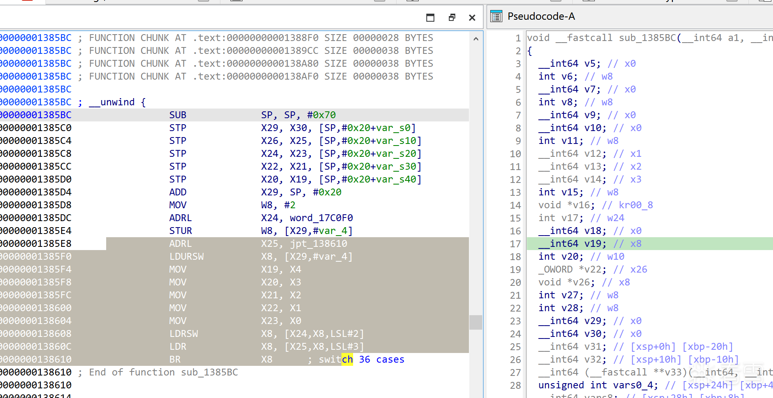The width and height of the screenshot is (773, 398).
Task: Click the Pseudocode-A tab icon
Action: [x=496, y=16]
